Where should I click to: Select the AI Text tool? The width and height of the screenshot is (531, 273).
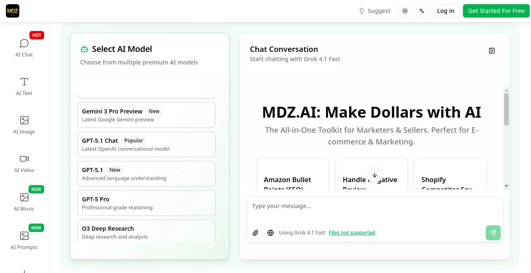click(x=24, y=86)
